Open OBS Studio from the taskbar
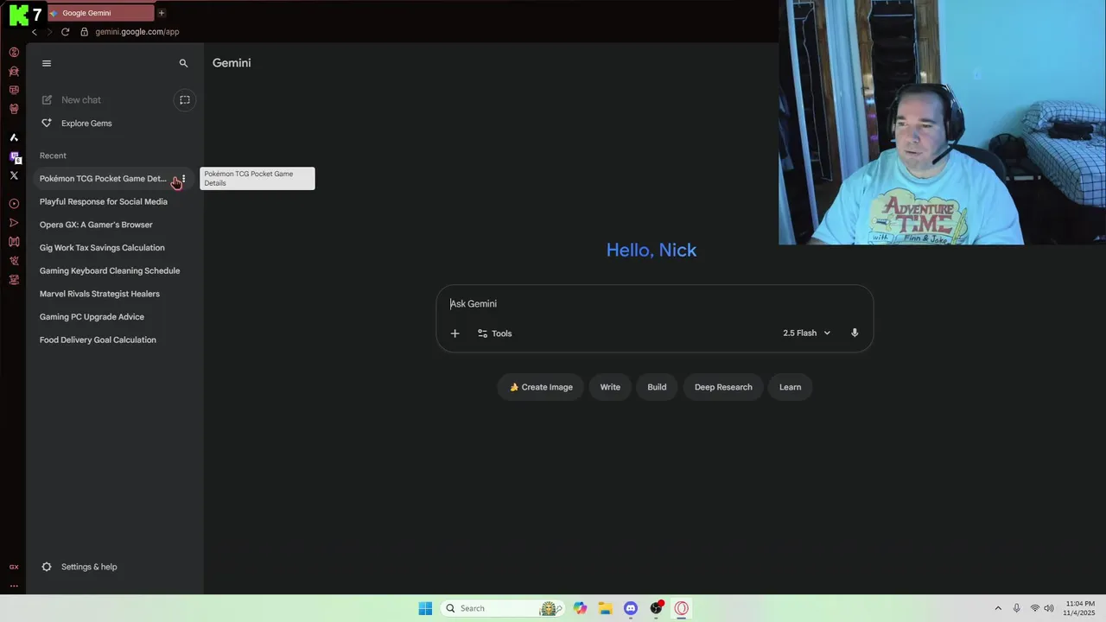The width and height of the screenshot is (1106, 622). 656,608
